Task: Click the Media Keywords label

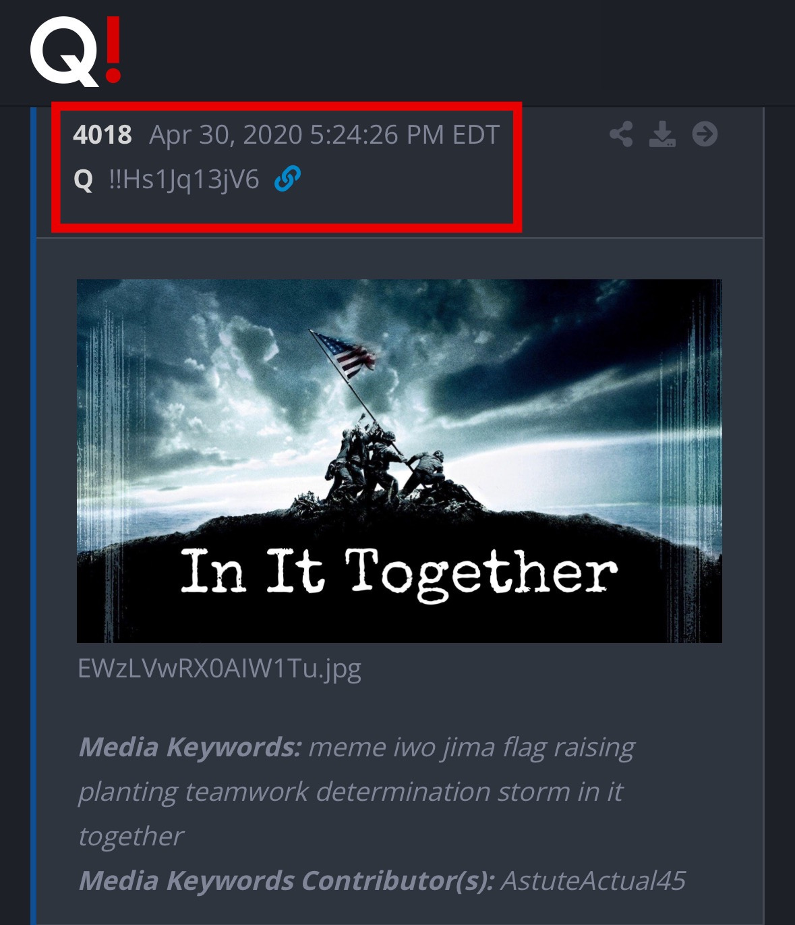Action: pos(190,747)
